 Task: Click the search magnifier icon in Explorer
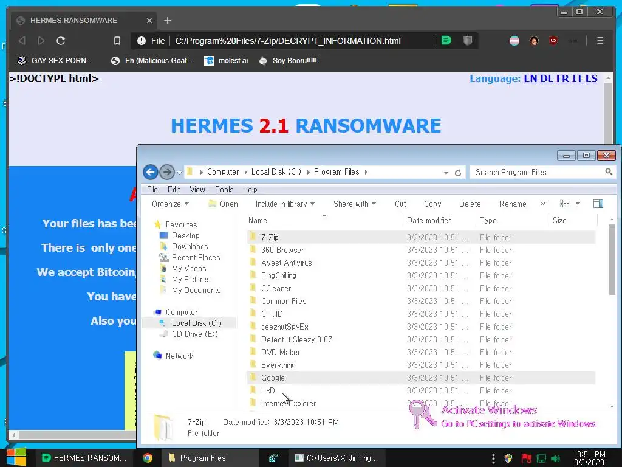tap(609, 171)
